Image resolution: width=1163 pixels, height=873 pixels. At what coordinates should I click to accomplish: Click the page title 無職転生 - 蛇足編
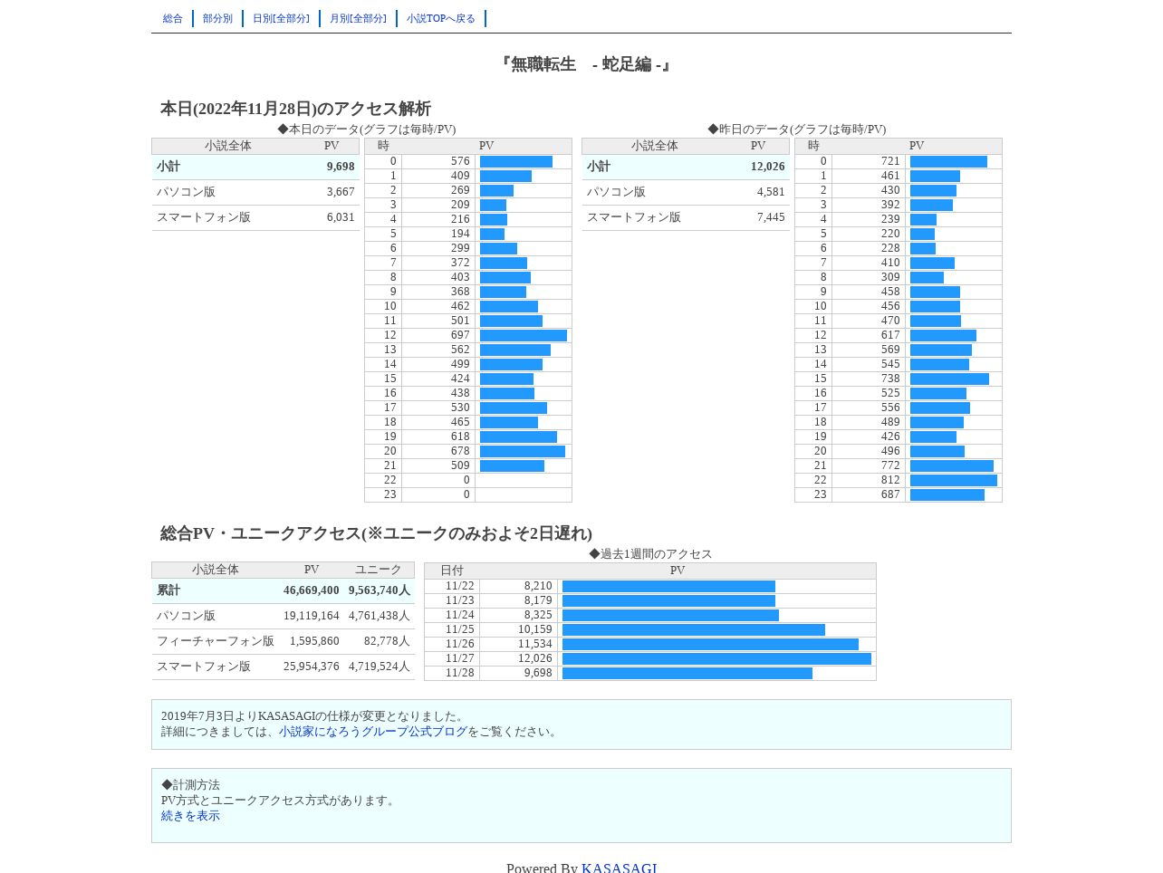click(585, 64)
